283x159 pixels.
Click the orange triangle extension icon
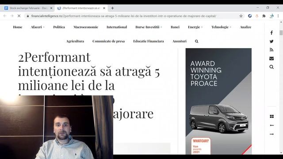point(257,16)
